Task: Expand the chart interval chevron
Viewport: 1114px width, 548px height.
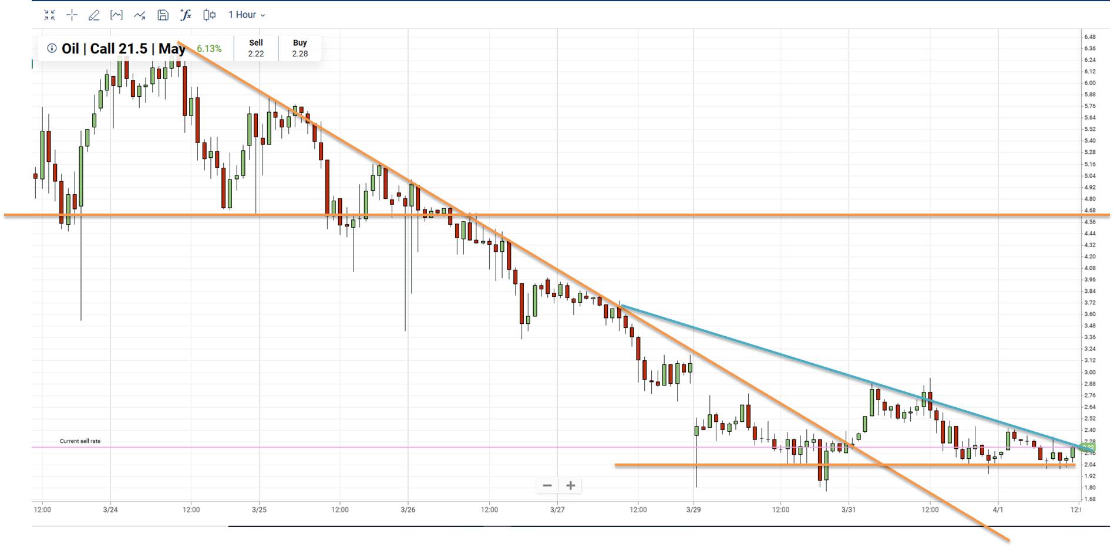Action: tap(262, 16)
